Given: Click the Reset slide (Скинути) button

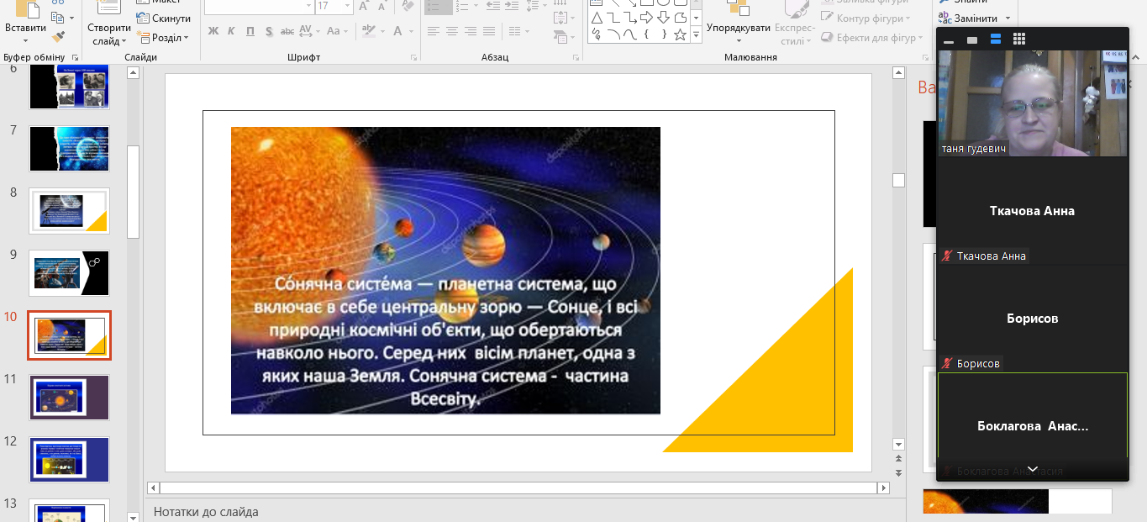Looking at the screenshot, I should click(x=164, y=18).
